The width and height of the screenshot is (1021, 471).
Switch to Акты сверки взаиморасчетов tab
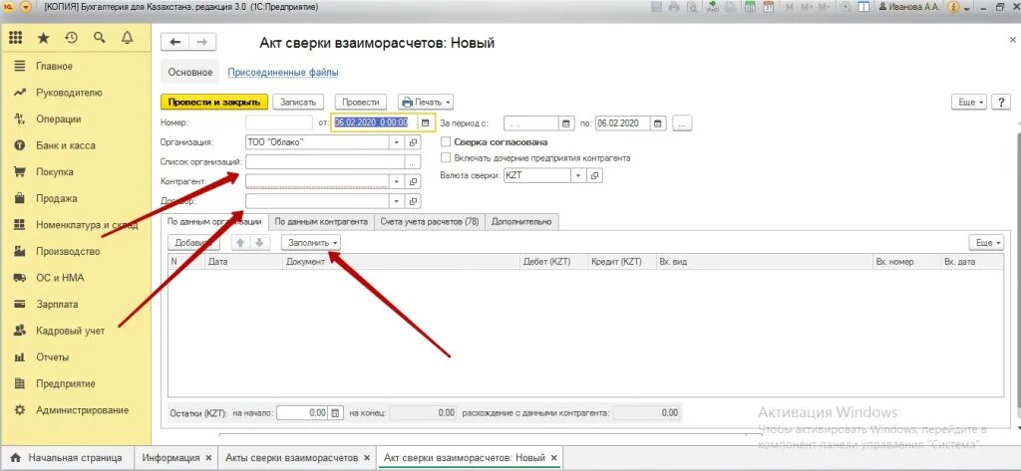pos(292,458)
